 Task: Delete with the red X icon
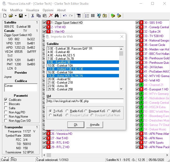click(51, 16)
